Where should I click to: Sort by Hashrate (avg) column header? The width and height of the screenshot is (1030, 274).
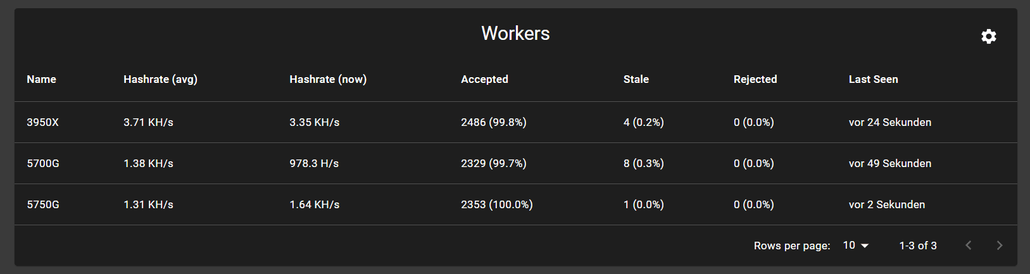click(160, 79)
